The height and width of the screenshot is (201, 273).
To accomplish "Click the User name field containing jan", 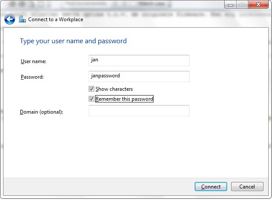I will [139, 61].
